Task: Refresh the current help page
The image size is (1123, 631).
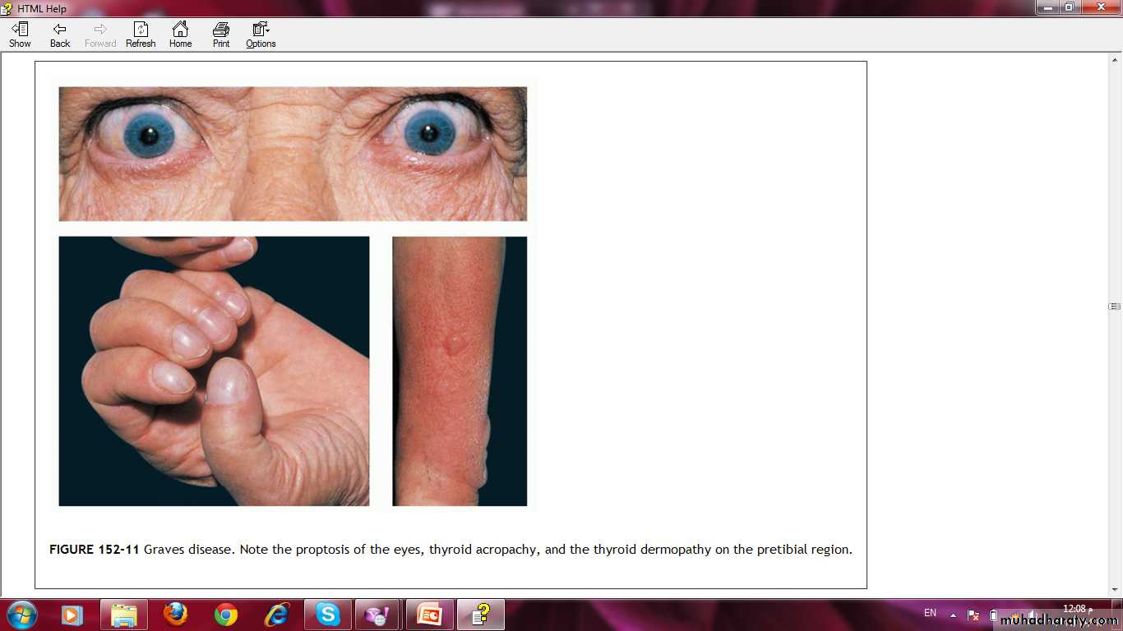Action: [141, 35]
